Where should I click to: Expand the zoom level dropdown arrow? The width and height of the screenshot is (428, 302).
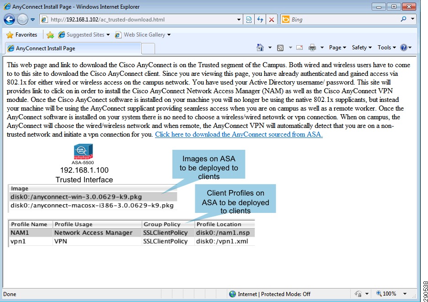tap(405, 294)
